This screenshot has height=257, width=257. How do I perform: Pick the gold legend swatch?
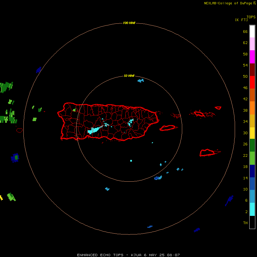click(252, 121)
